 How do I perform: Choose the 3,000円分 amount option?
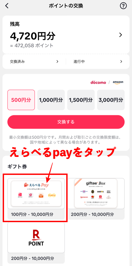point(111,100)
